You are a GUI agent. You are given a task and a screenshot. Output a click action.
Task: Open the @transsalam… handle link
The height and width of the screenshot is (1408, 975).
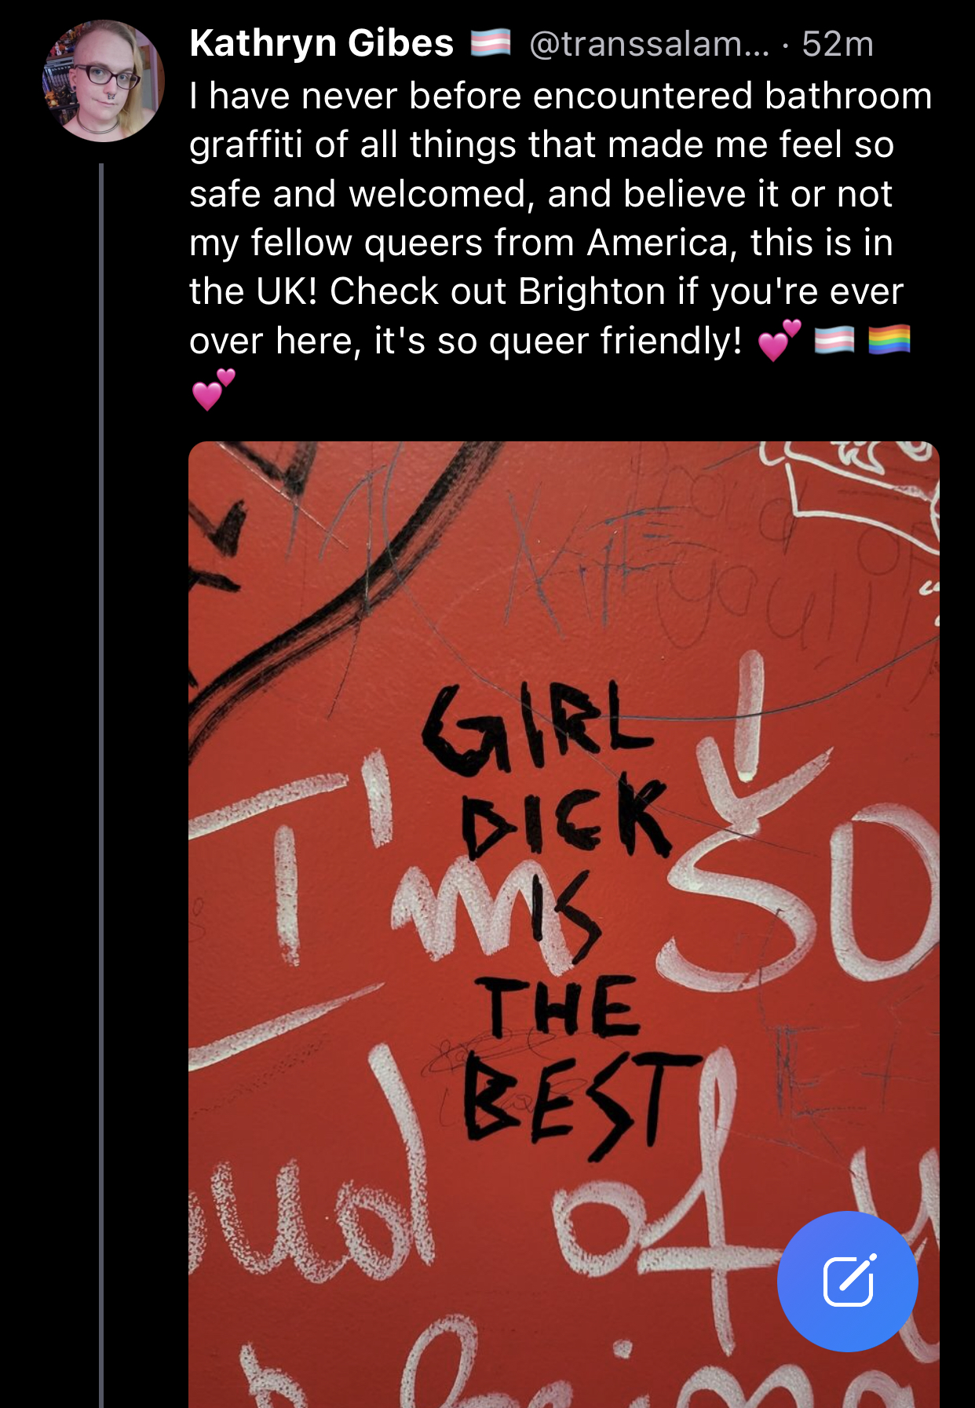pos(649,44)
